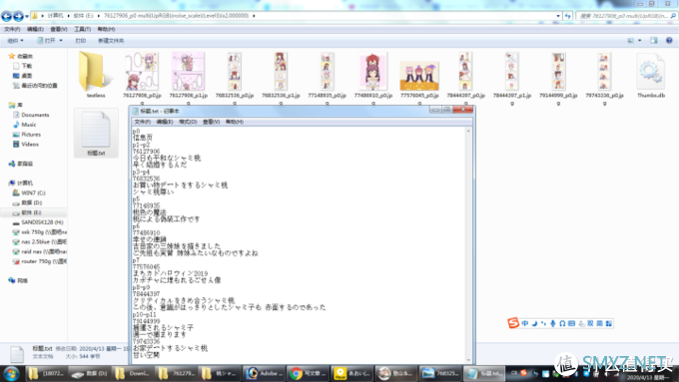This screenshot has height=382, width=679.
Task: Click the Windows Start orb
Action: (11, 373)
